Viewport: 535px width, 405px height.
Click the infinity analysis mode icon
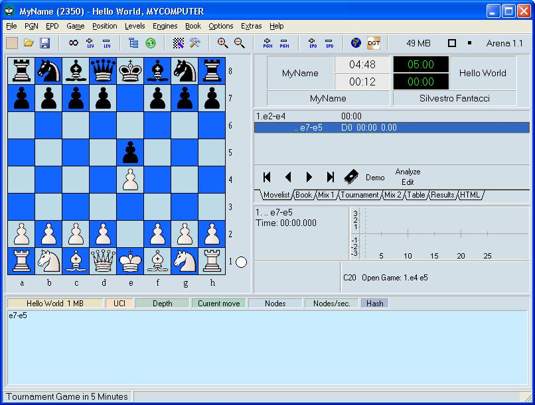click(x=73, y=43)
